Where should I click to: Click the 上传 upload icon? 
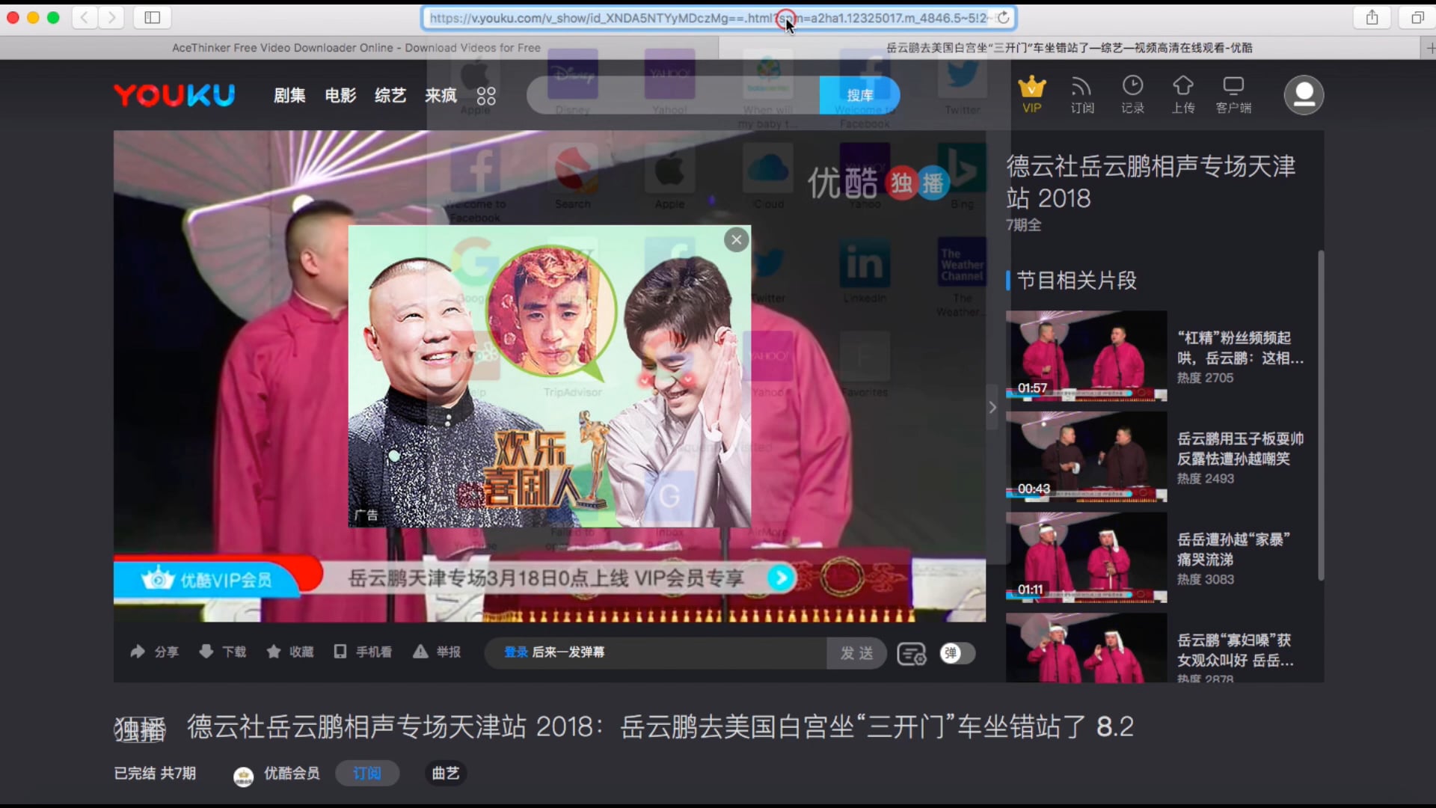tap(1182, 94)
